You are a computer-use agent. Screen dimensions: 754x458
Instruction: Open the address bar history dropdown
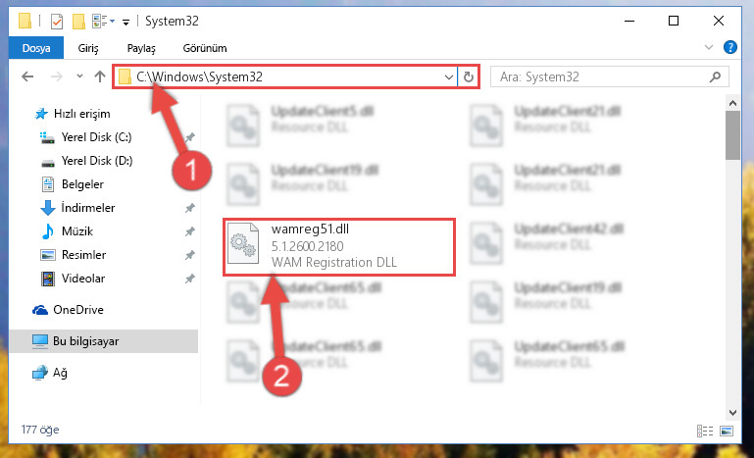pyautogui.click(x=449, y=76)
